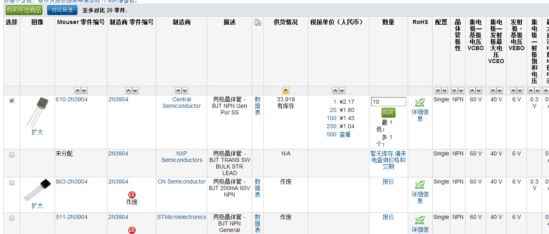The width and height of the screenshot is (549, 234).
Task: Click 查看 link for 500 quantity price
Action: (345, 135)
